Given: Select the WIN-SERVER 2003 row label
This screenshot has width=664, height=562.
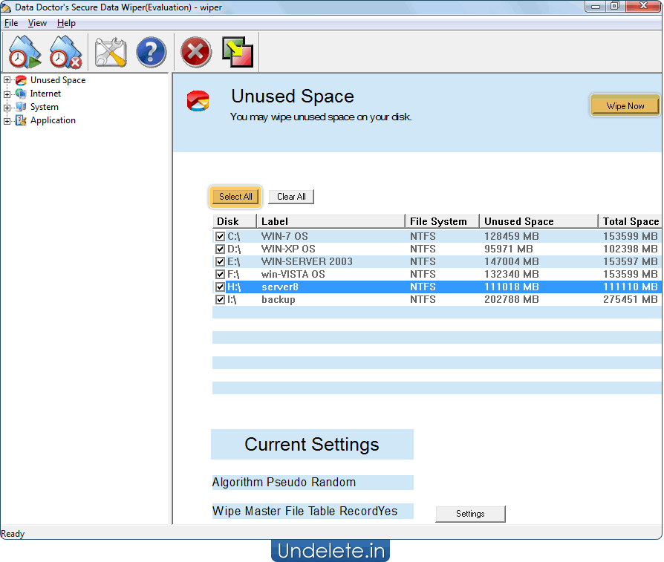Looking at the screenshot, I should [307, 261].
